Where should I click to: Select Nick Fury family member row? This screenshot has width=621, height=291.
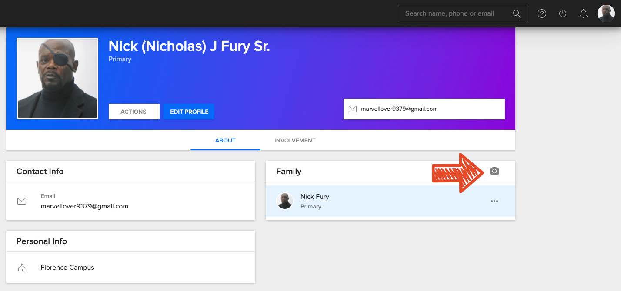(x=391, y=201)
